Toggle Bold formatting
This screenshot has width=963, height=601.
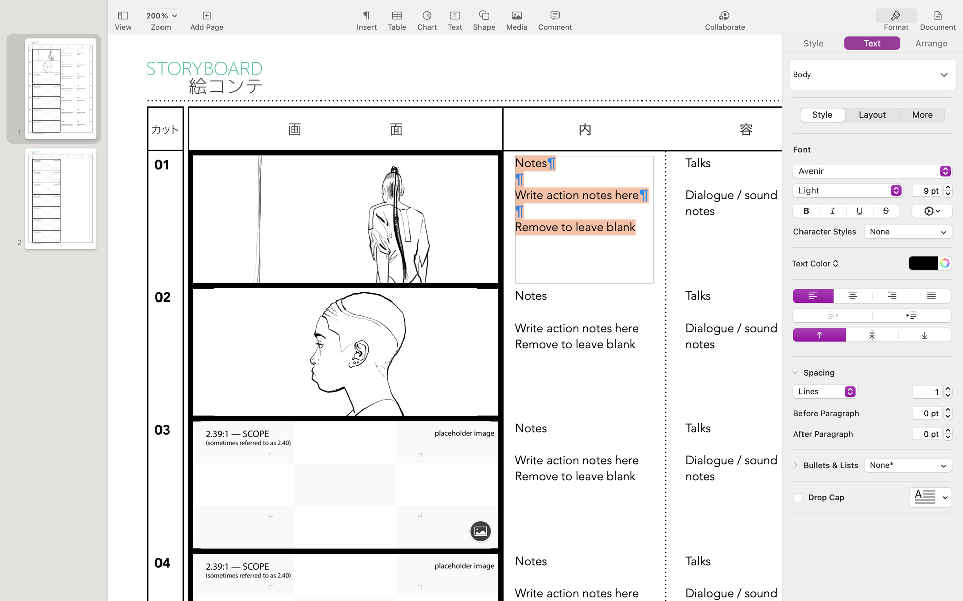[x=806, y=211]
